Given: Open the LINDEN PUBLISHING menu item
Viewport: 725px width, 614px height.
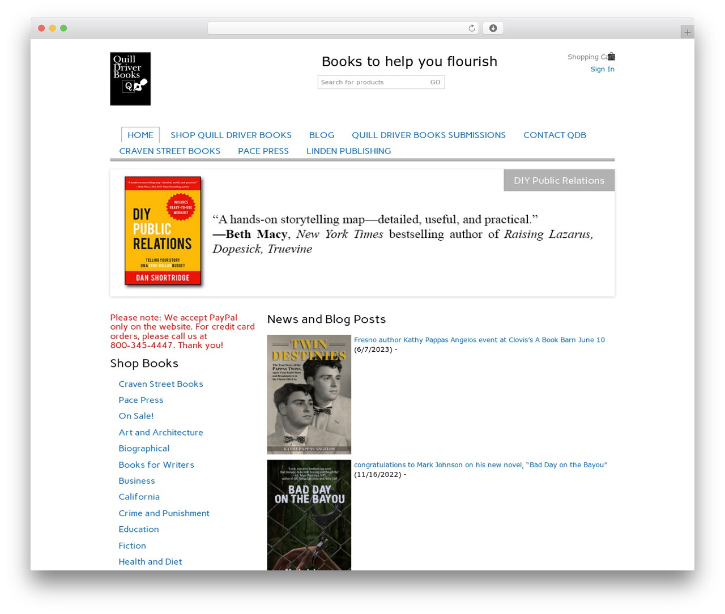Looking at the screenshot, I should pos(348,151).
